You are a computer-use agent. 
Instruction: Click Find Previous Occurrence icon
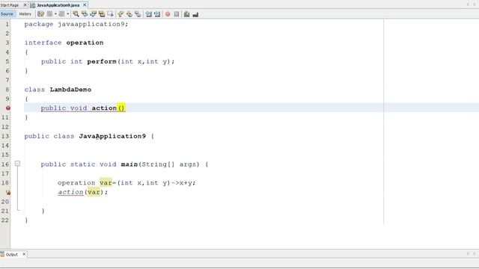click(x=85, y=14)
